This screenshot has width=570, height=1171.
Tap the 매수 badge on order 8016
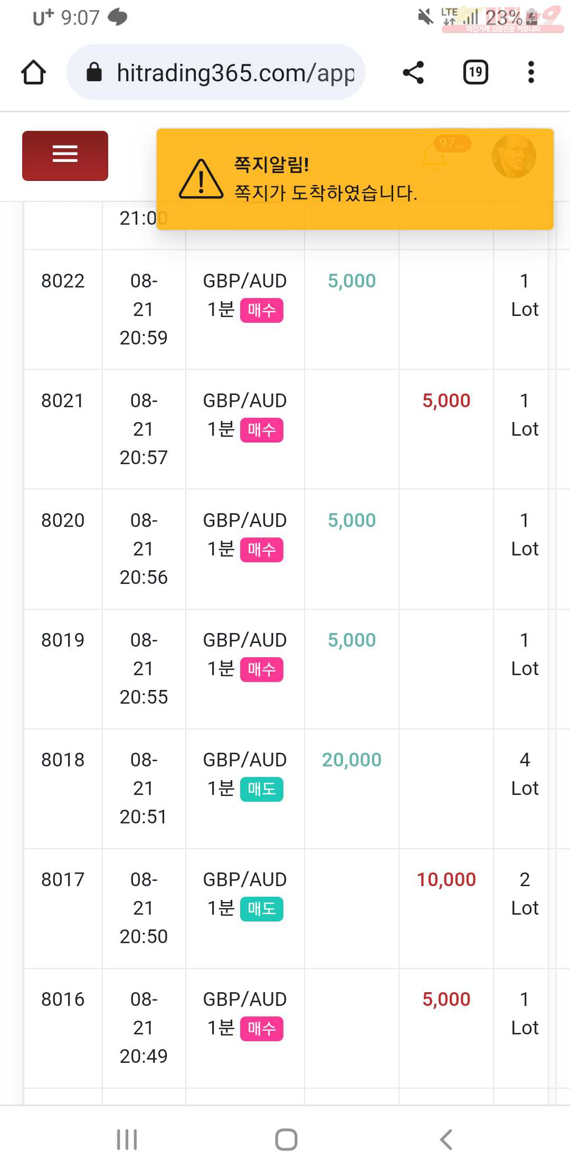coord(262,1029)
